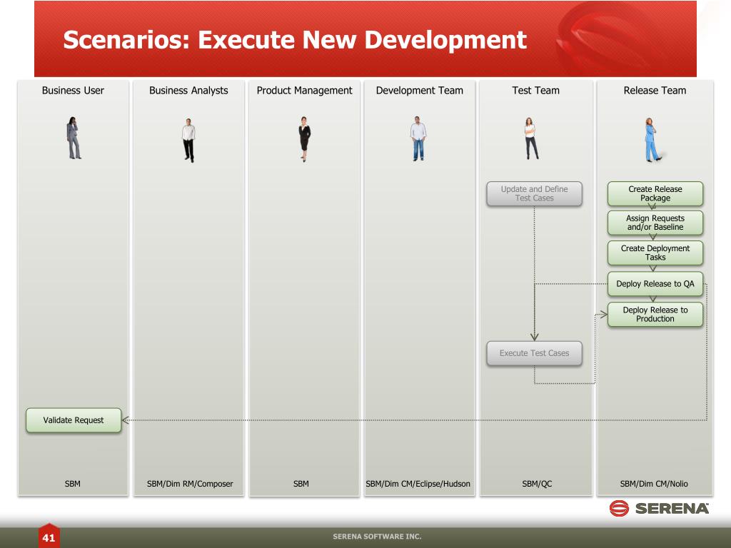Viewport: 731px width, 548px height.
Task: Select the Update and Define Test Cases box
Action: tap(534, 193)
